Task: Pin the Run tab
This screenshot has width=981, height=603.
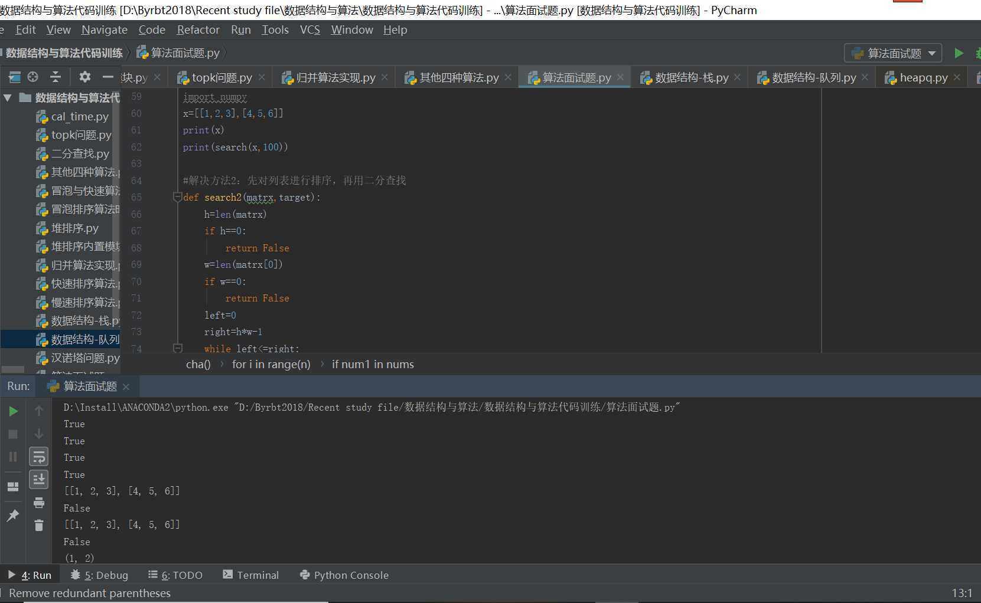Action: pos(13,516)
